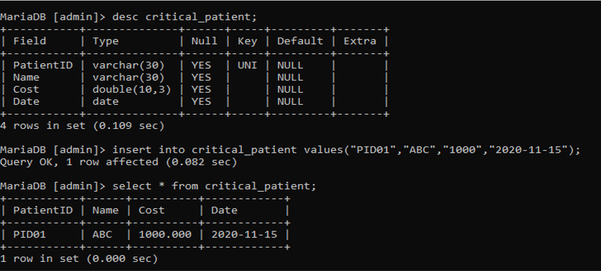Click the UNI key value
Image resolution: width=601 pixels, height=271 pixels.
(247, 65)
